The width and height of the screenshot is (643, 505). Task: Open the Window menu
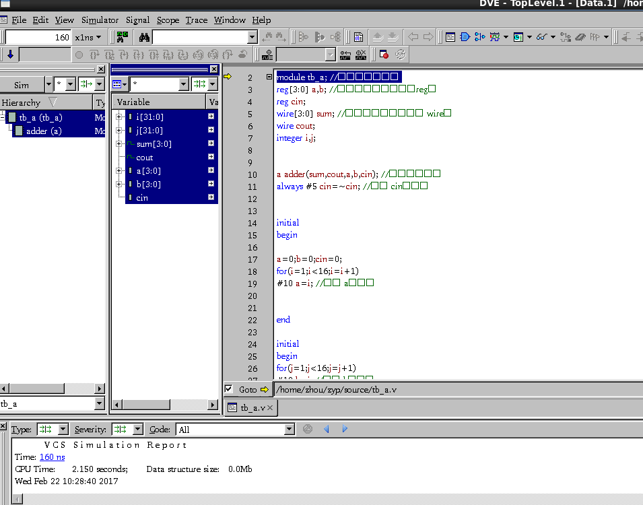230,20
